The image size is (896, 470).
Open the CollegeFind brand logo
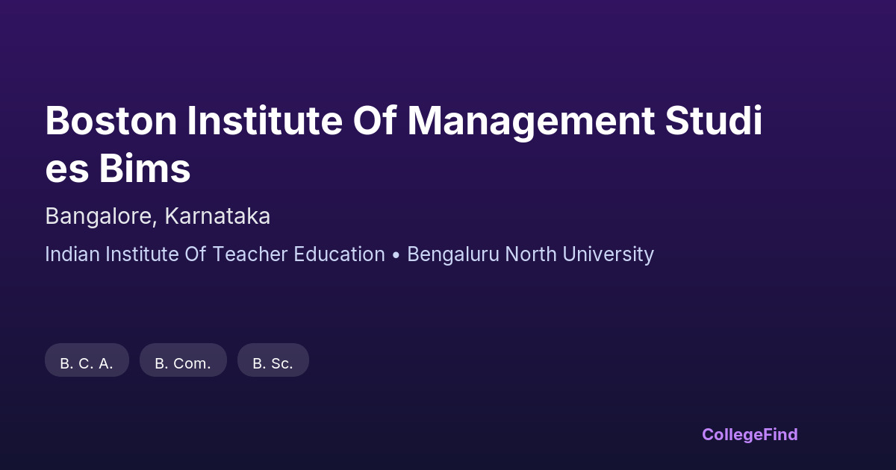pos(750,434)
